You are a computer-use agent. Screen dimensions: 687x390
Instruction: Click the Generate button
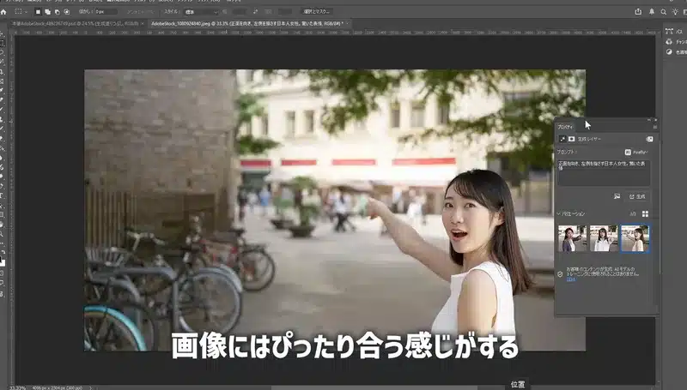637,196
